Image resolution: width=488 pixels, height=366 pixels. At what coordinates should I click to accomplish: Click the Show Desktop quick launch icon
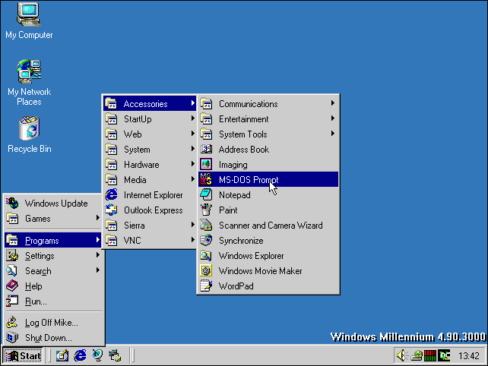tap(62, 355)
